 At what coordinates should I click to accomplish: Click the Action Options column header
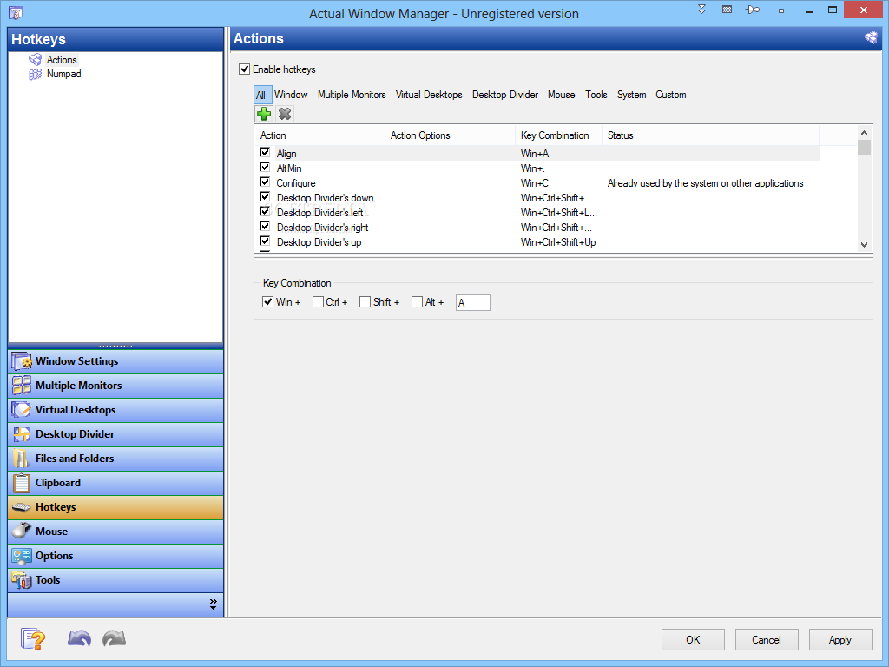[451, 135]
